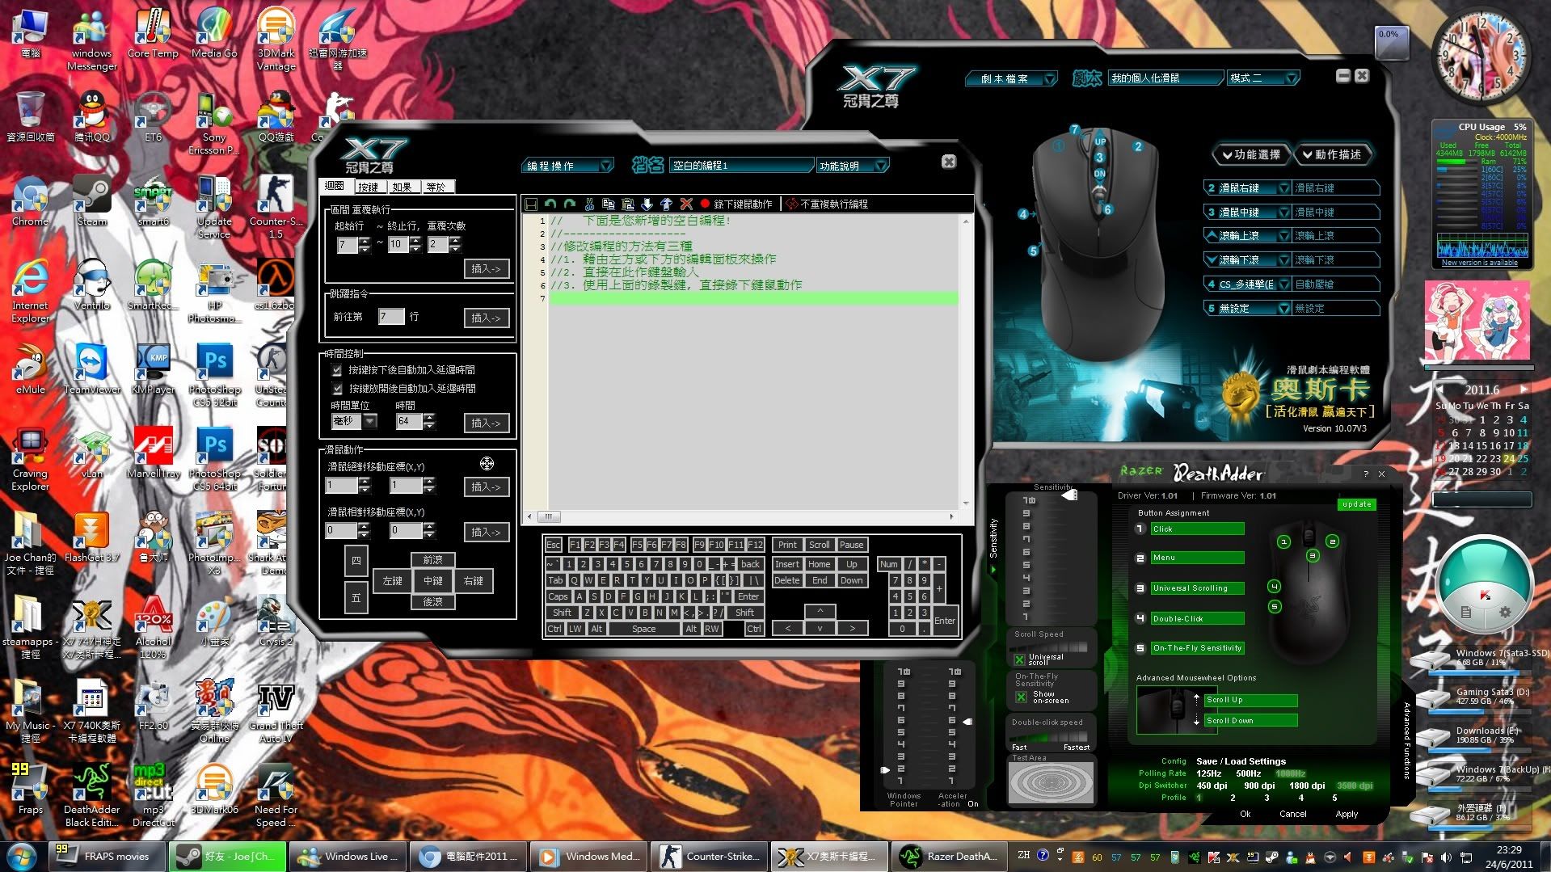Adjust the Scroll Speed slider in the Razer panel
1551x872 pixels.
[1051, 647]
